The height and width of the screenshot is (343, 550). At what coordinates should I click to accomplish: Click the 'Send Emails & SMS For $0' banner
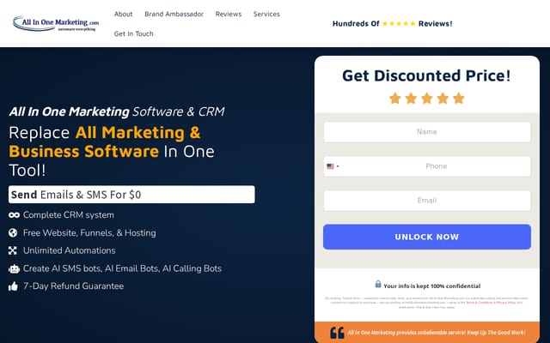pyautogui.click(x=131, y=195)
